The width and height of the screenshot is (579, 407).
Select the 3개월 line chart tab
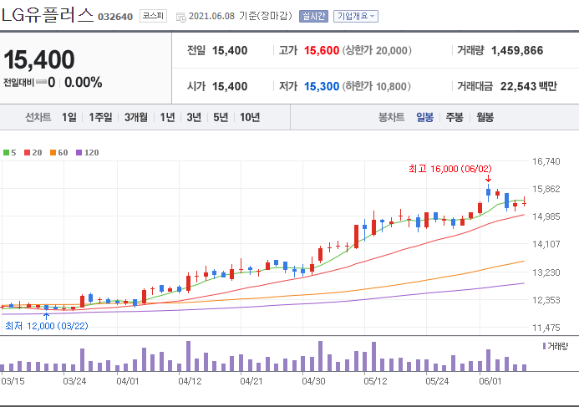click(136, 118)
